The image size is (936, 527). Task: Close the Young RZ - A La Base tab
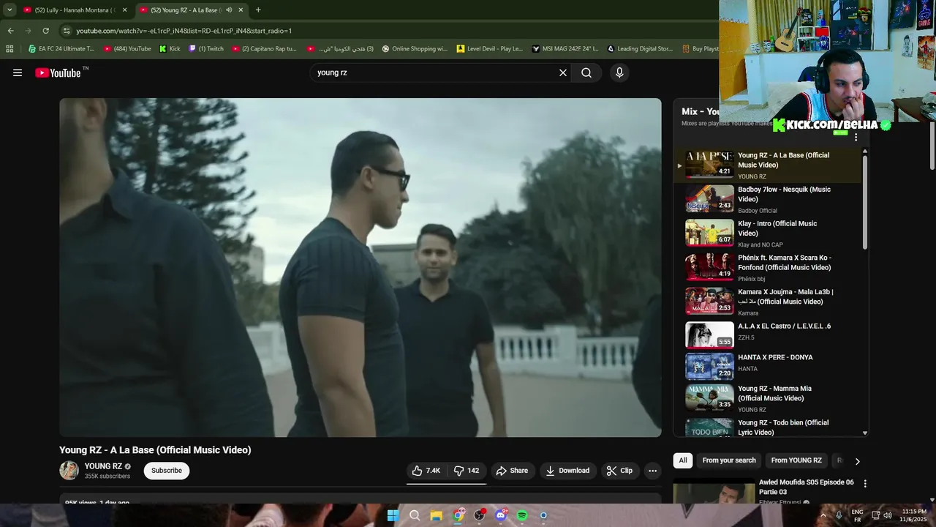pos(241,10)
